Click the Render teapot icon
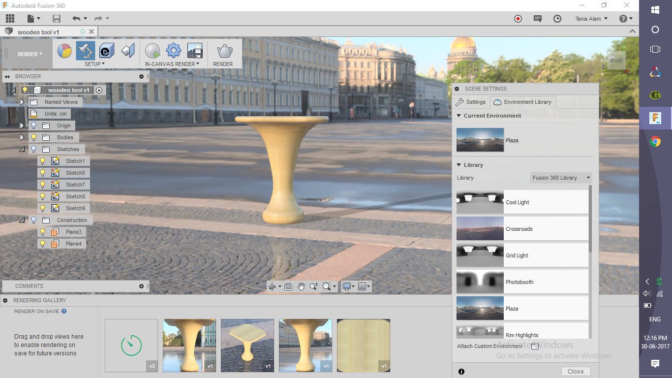 tap(224, 51)
